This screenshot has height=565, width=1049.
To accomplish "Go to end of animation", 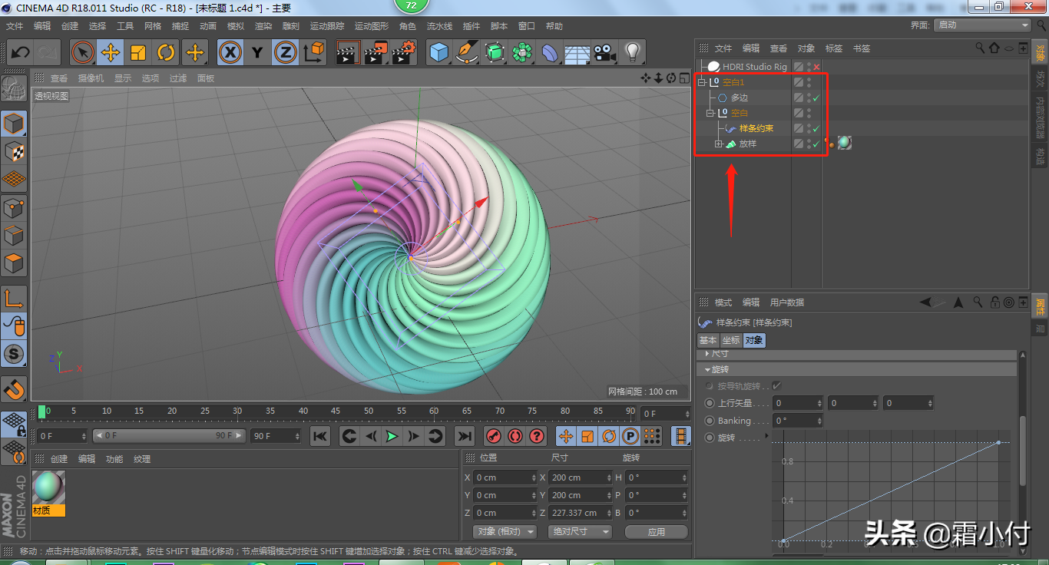I will tap(465, 436).
